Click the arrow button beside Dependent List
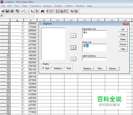 pyautogui.click(x=73, y=36)
